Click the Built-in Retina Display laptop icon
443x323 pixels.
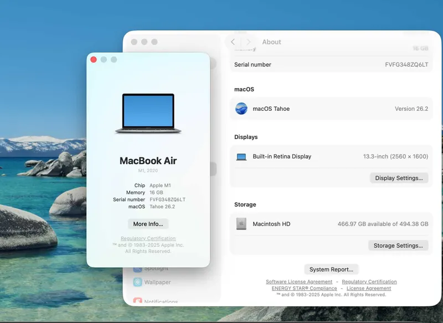241,157
